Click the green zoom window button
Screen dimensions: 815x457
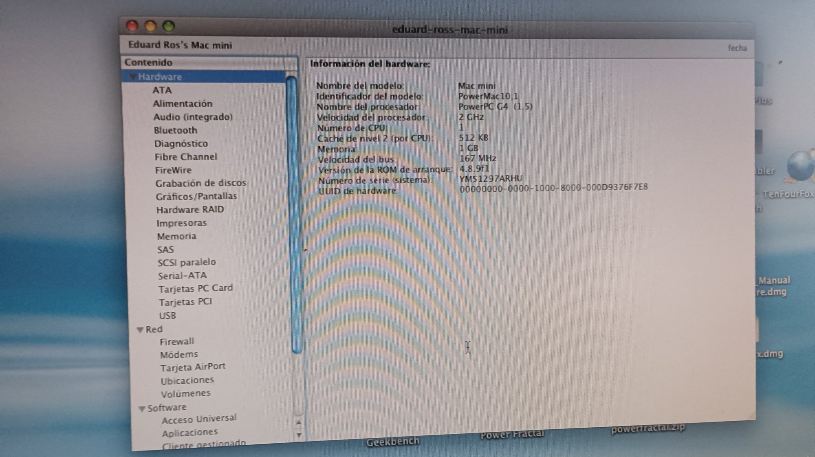(169, 26)
